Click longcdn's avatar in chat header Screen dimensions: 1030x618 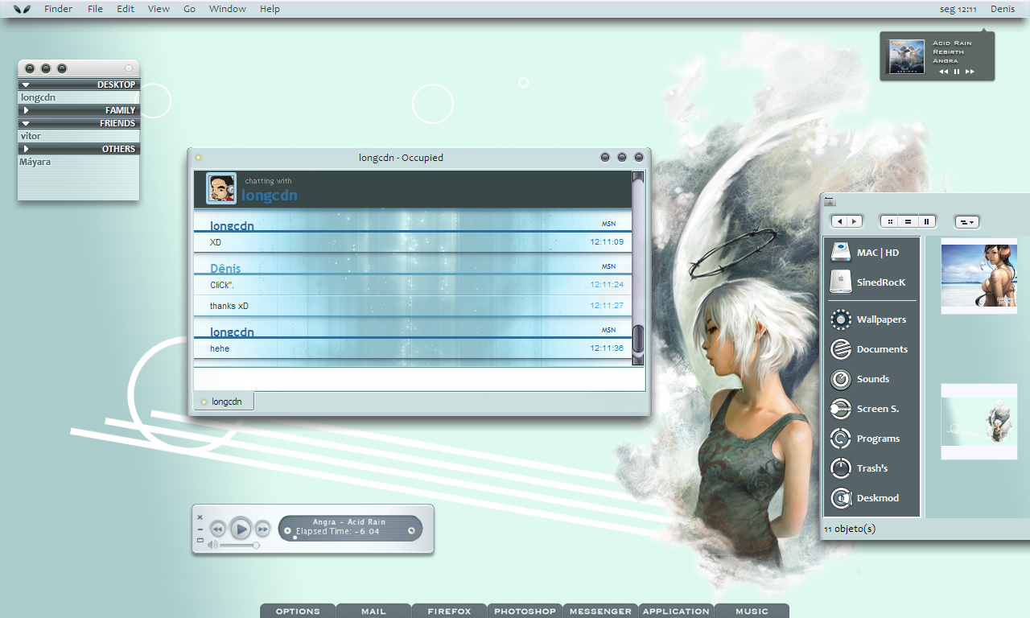point(221,188)
